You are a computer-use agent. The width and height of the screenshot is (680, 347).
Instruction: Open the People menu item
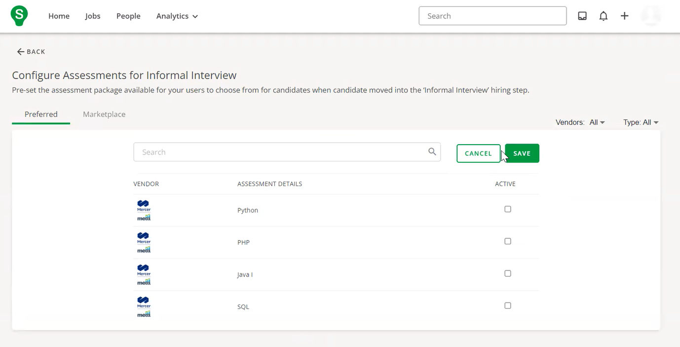coord(128,16)
